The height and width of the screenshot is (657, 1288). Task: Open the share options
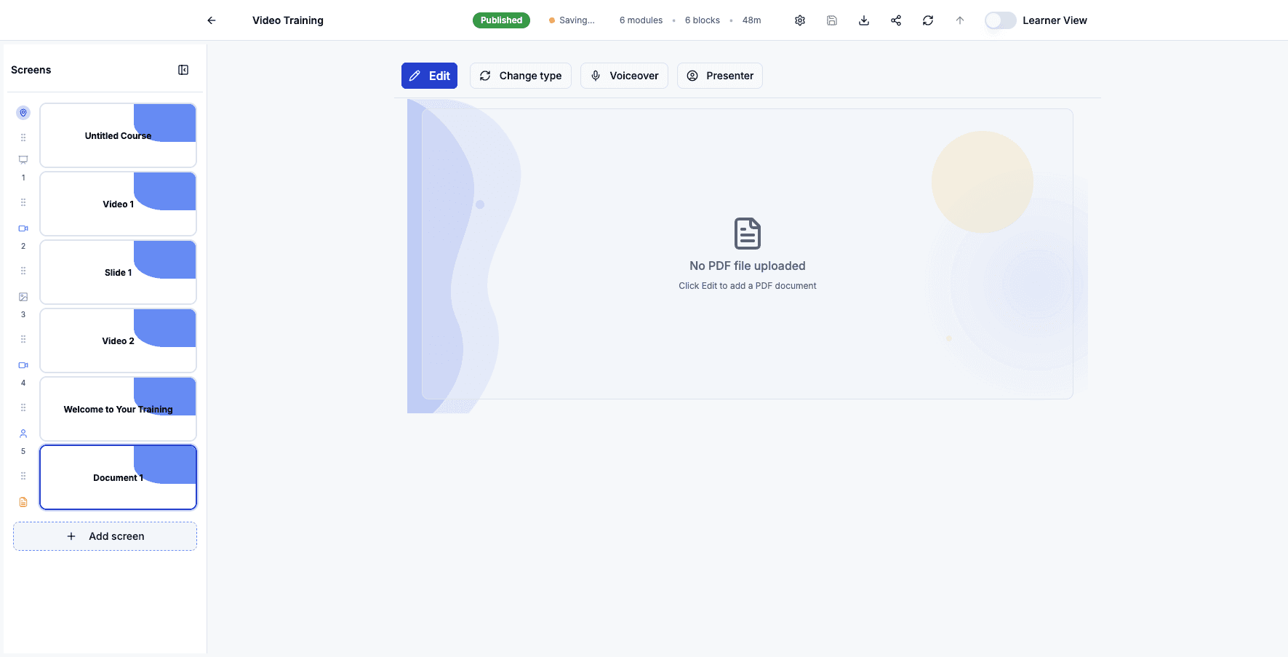(x=896, y=20)
